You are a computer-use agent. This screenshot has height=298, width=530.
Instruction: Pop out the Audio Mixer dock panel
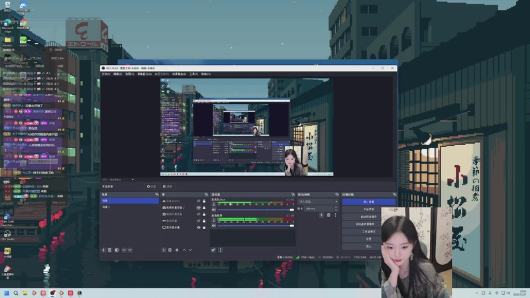293,195
